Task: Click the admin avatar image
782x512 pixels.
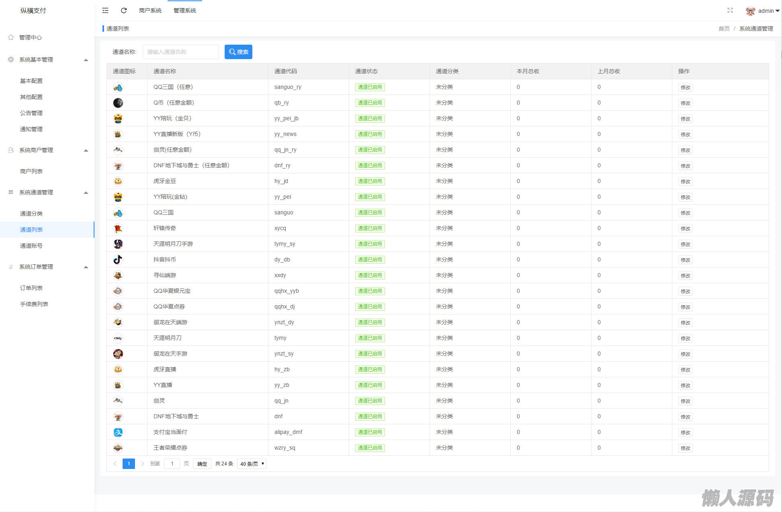Action: click(x=750, y=11)
